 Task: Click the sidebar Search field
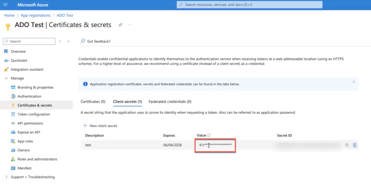(29, 41)
